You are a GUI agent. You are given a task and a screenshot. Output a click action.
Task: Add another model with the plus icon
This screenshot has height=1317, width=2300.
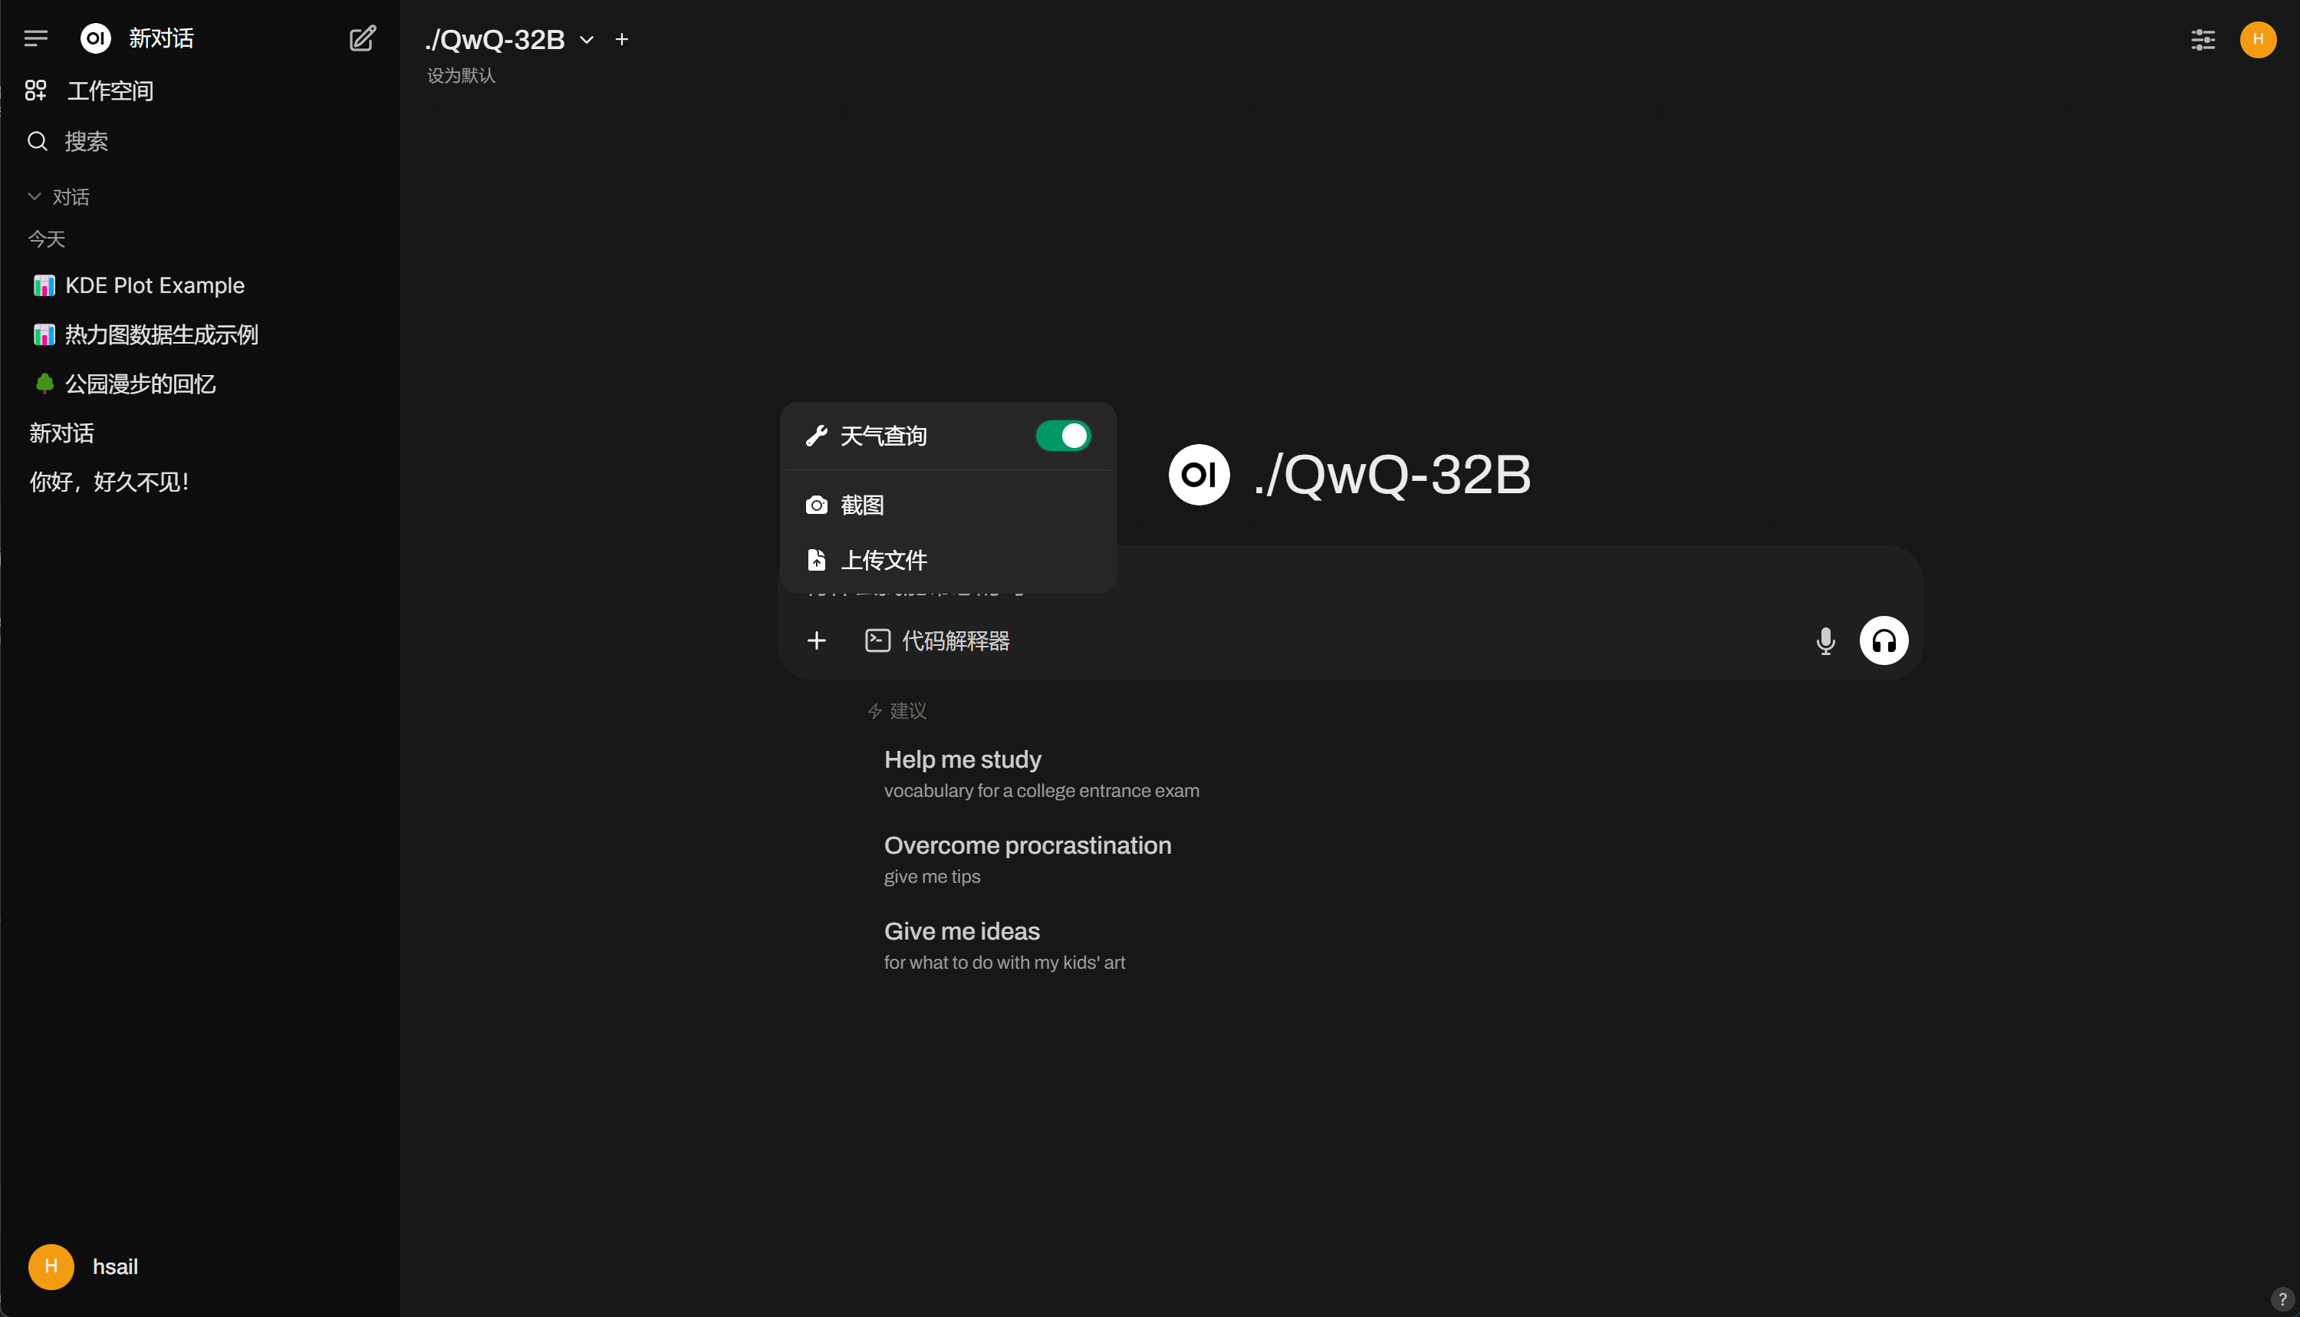tap(621, 39)
